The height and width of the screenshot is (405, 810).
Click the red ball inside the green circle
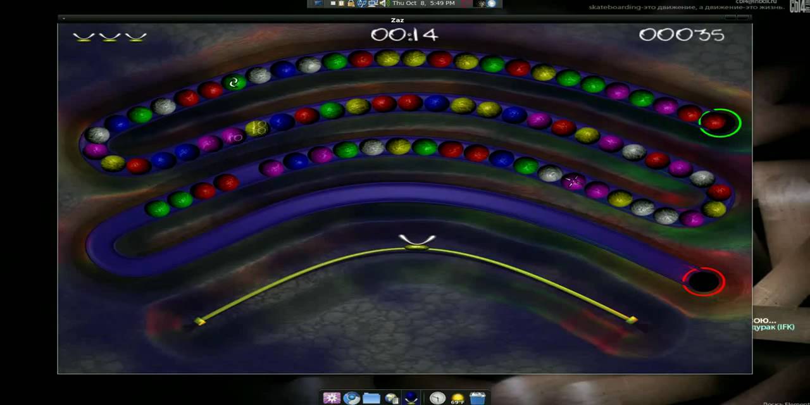[715, 122]
